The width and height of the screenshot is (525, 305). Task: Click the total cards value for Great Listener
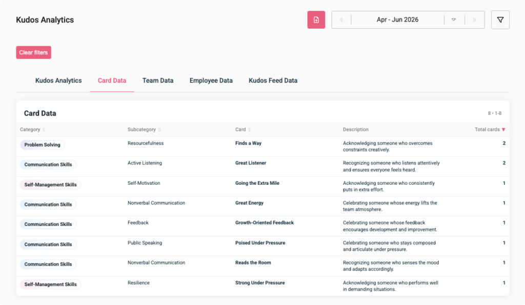coord(504,163)
